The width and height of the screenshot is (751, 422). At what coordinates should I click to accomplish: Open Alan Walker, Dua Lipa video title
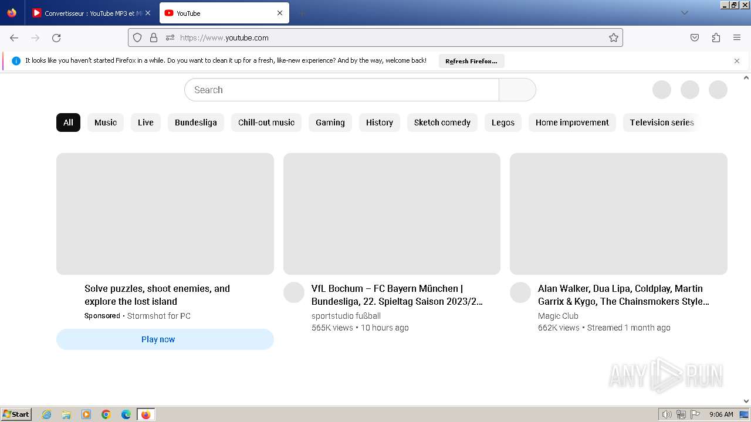[x=624, y=295]
